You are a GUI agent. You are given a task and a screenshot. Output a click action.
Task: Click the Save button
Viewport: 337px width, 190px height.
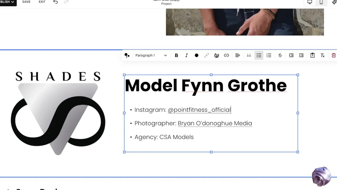coord(26,2)
